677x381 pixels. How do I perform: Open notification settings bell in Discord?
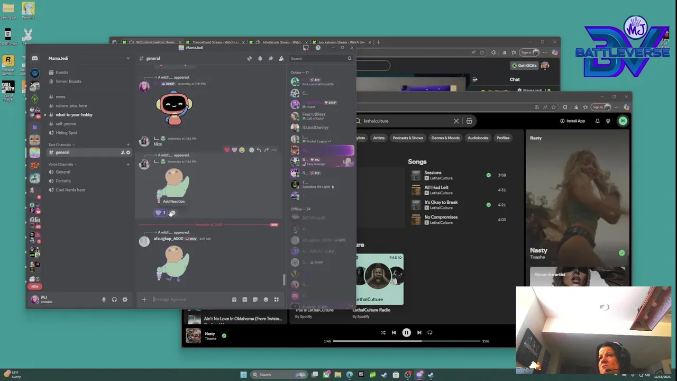pos(260,58)
